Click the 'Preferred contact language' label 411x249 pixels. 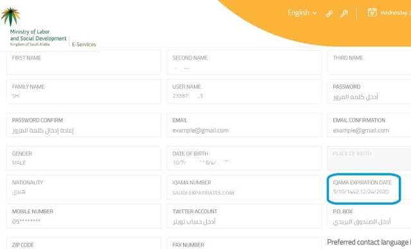tap(369, 242)
